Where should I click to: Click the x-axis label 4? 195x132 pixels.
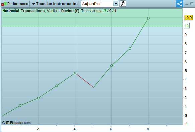[x=75, y=129]
